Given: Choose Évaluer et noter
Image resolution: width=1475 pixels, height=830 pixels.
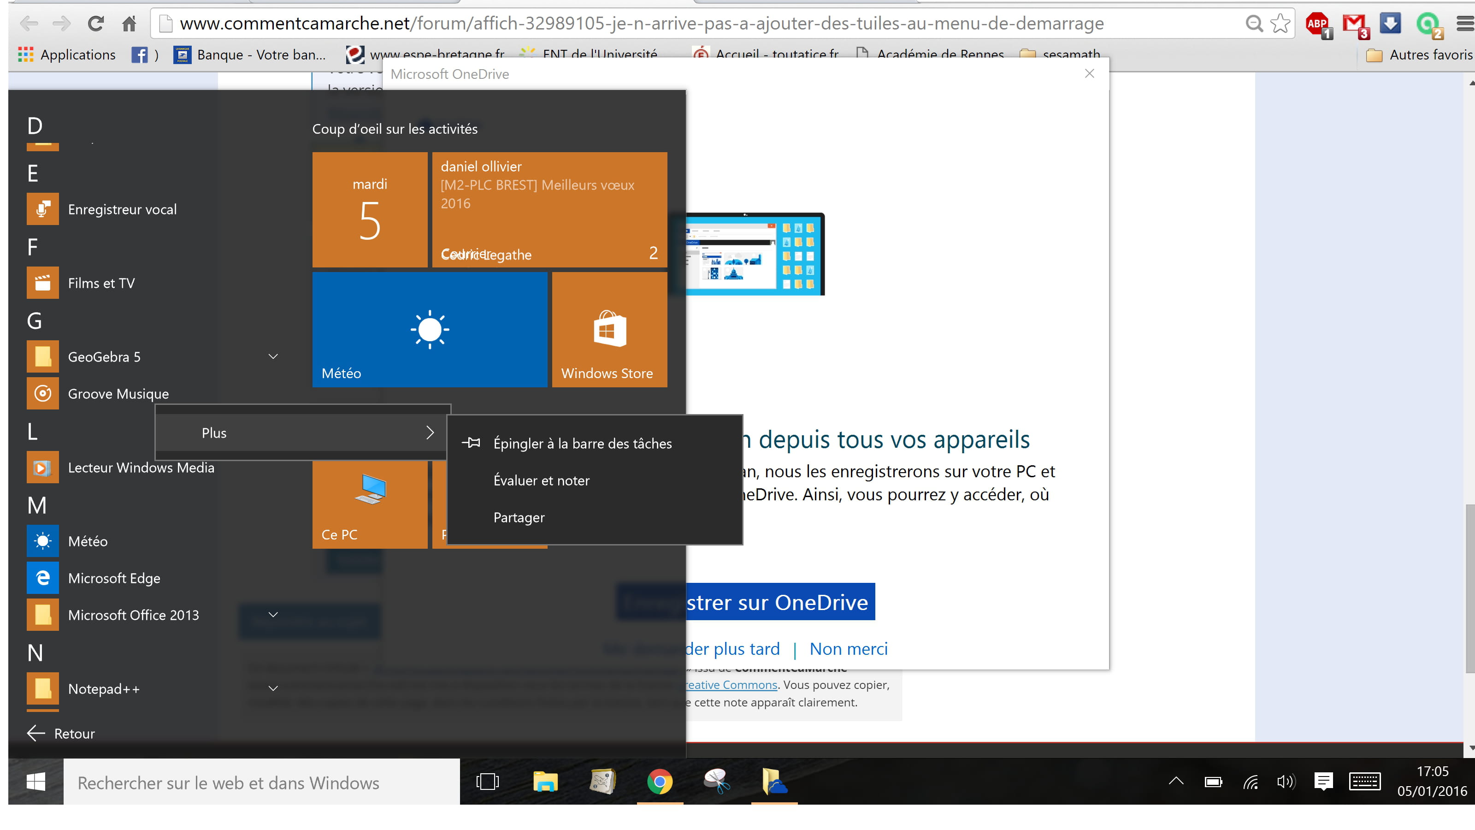Looking at the screenshot, I should [x=594, y=480].
